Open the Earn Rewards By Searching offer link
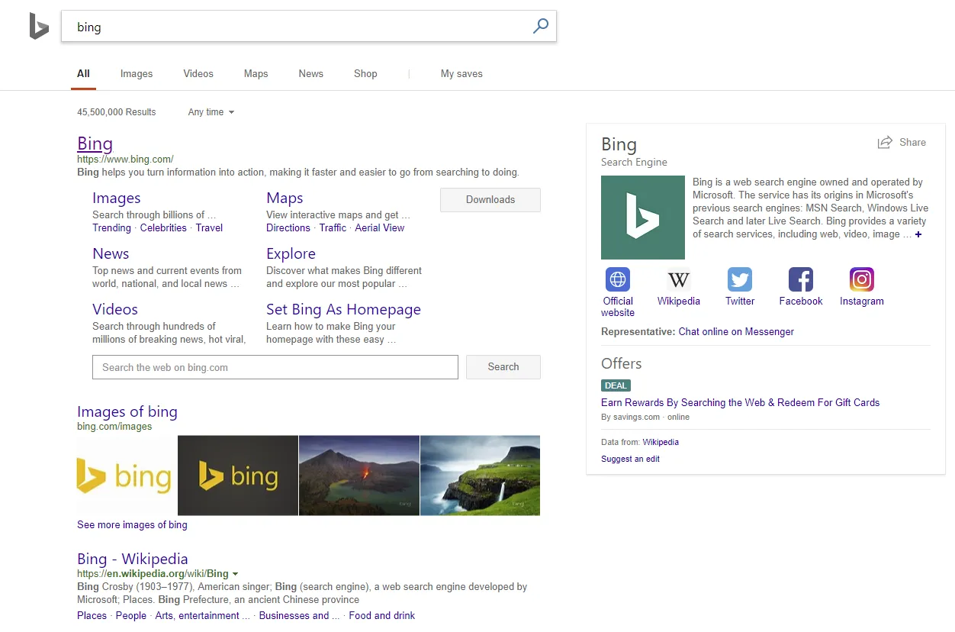This screenshot has height=632, width=955. tap(741, 403)
